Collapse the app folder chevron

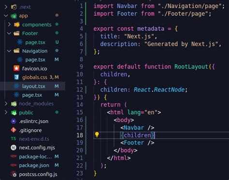(x=6, y=16)
